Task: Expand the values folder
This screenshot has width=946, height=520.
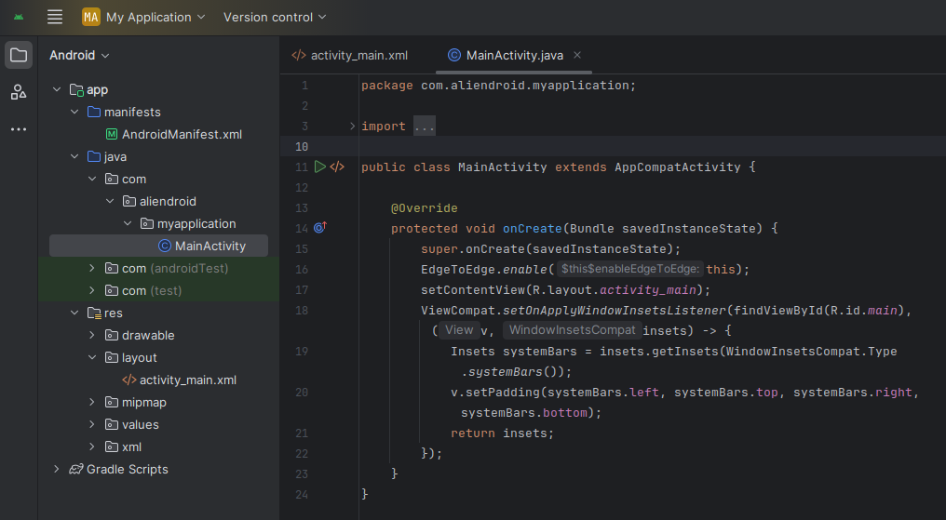Action: [91, 424]
